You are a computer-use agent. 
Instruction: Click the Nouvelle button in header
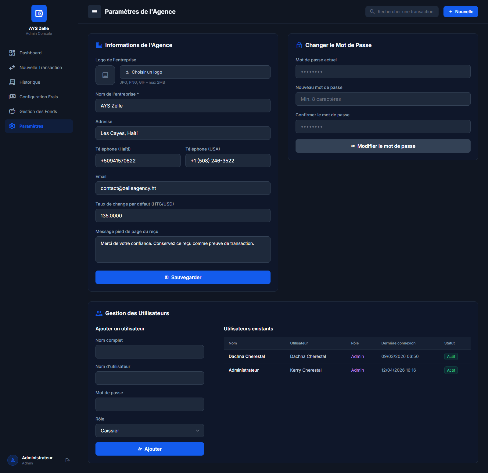click(461, 12)
